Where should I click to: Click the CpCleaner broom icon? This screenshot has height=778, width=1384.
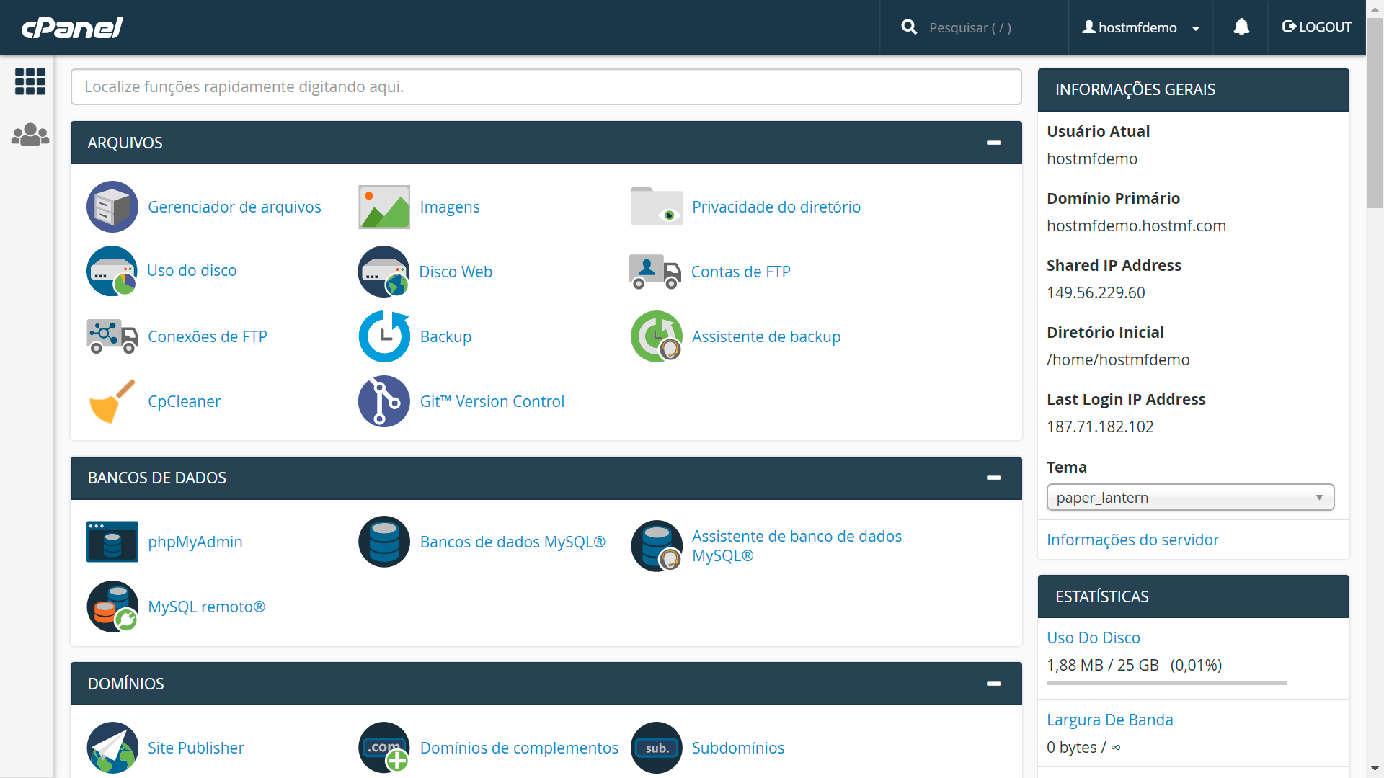point(112,401)
